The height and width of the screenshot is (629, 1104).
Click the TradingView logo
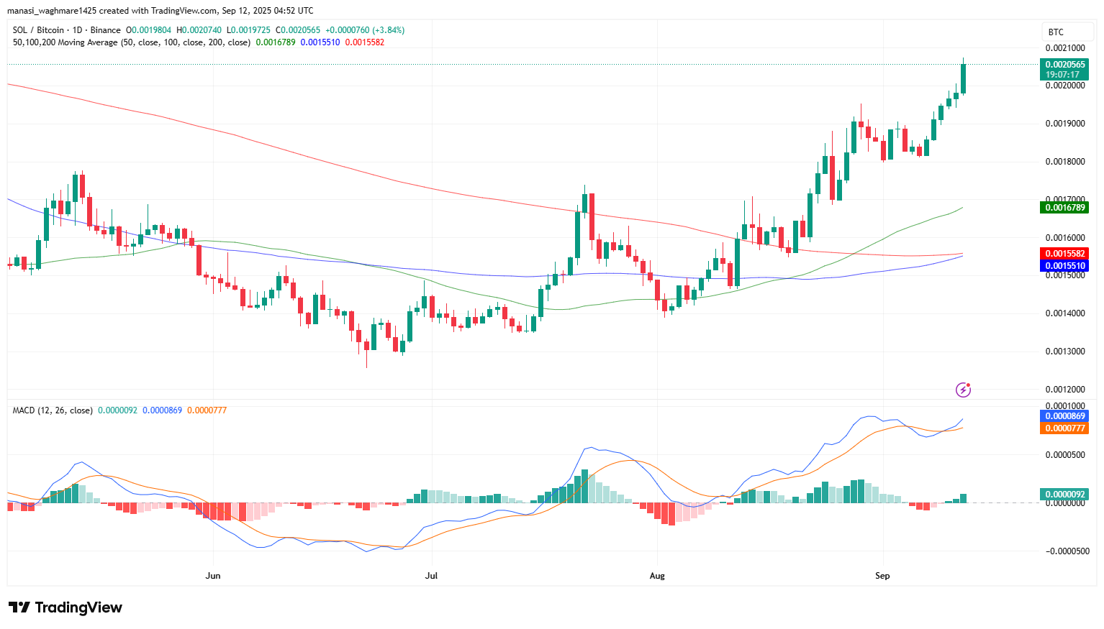point(64,607)
